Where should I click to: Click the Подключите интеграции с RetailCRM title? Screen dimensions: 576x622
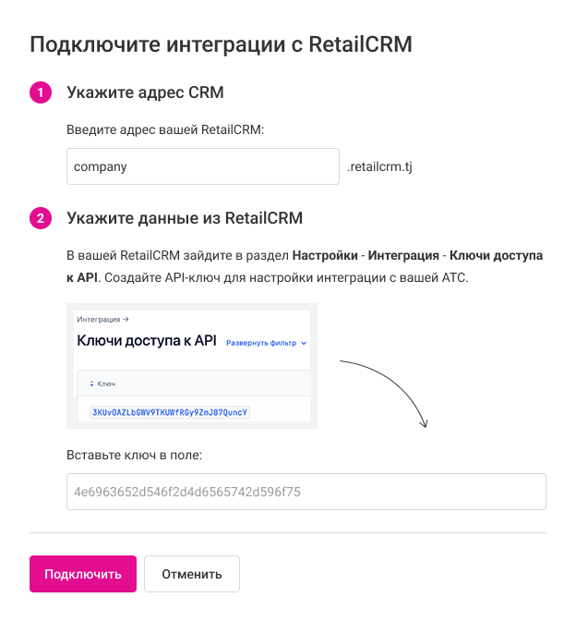pos(222,43)
